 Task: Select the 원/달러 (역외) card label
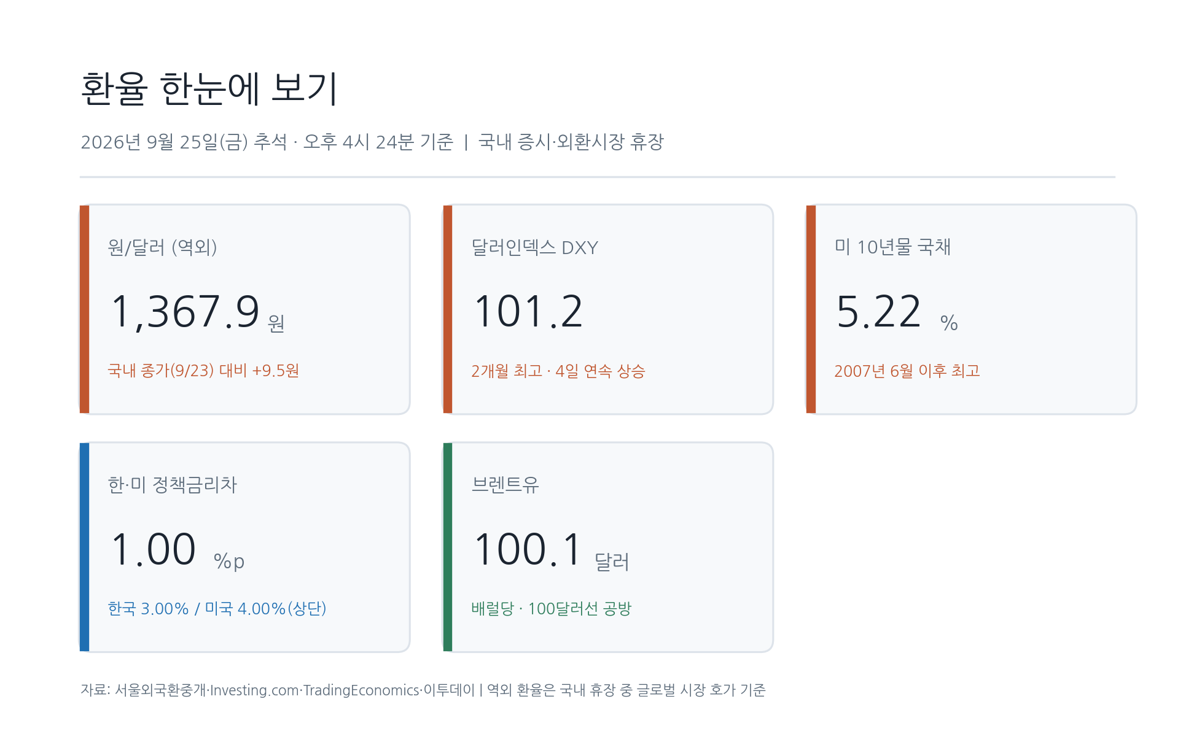(x=162, y=247)
